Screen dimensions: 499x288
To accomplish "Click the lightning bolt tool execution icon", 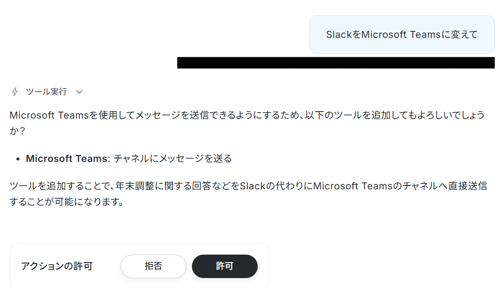I will (x=15, y=92).
